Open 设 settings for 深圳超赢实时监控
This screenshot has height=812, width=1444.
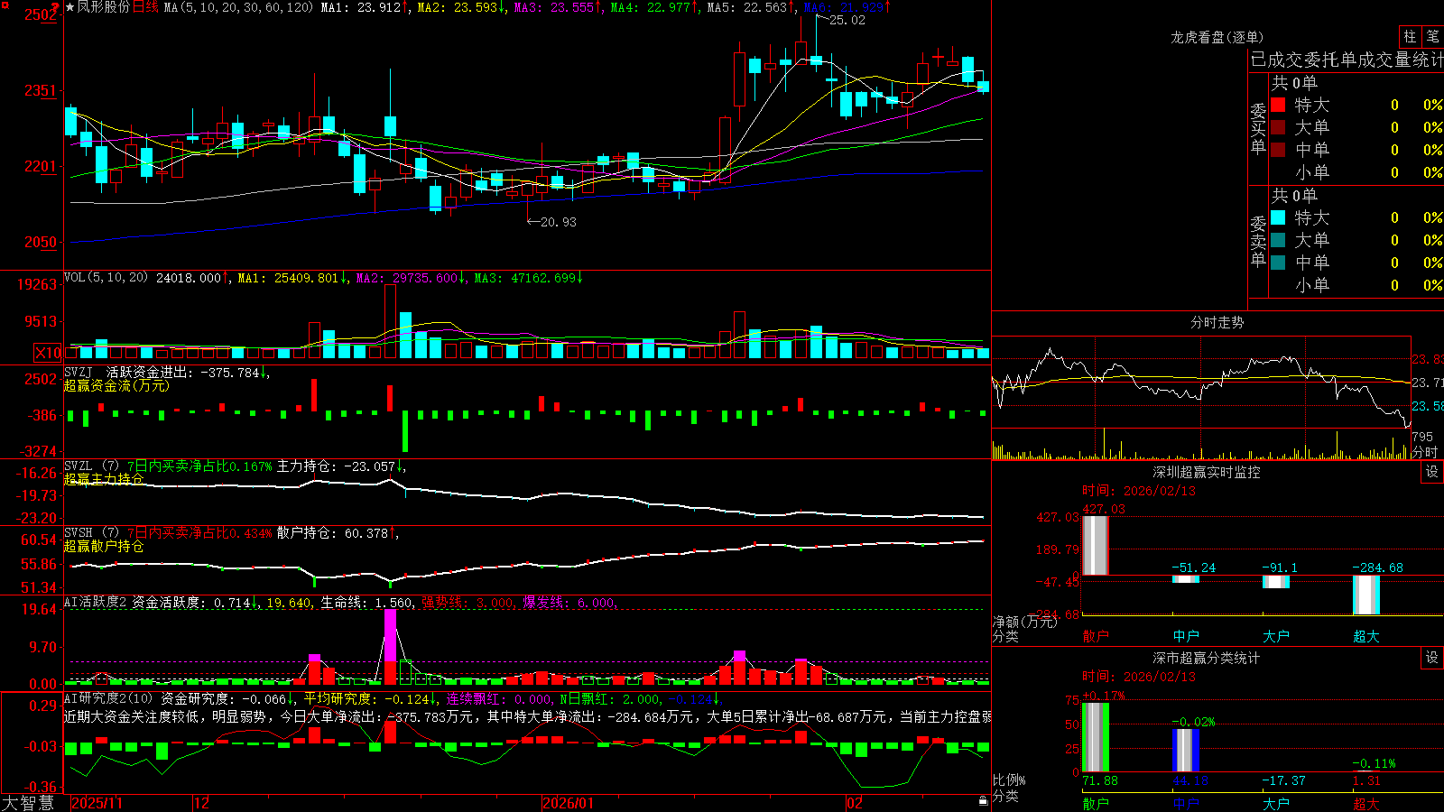coord(1432,472)
